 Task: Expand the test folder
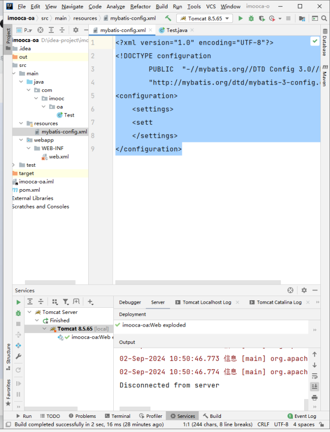[x=14, y=165]
